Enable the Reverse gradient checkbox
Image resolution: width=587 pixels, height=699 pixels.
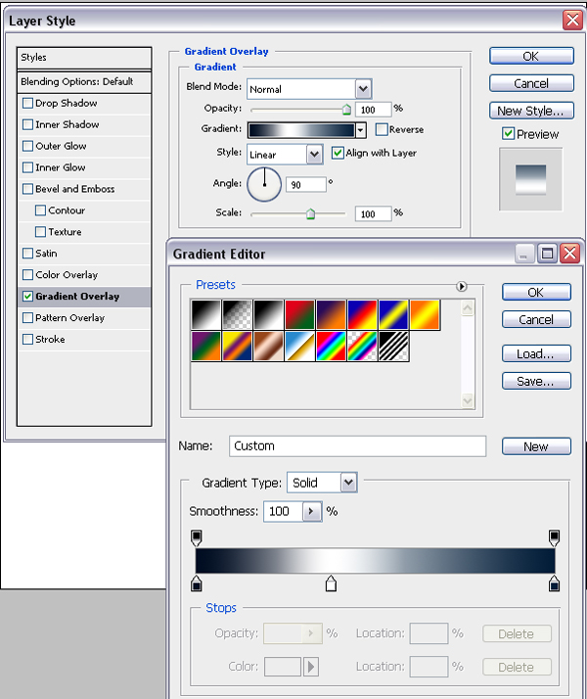(382, 129)
